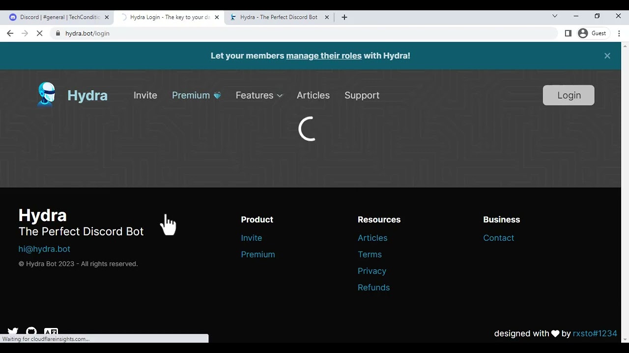629x353 pixels.
Task: Close the browser window
Action: tap(618, 16)
